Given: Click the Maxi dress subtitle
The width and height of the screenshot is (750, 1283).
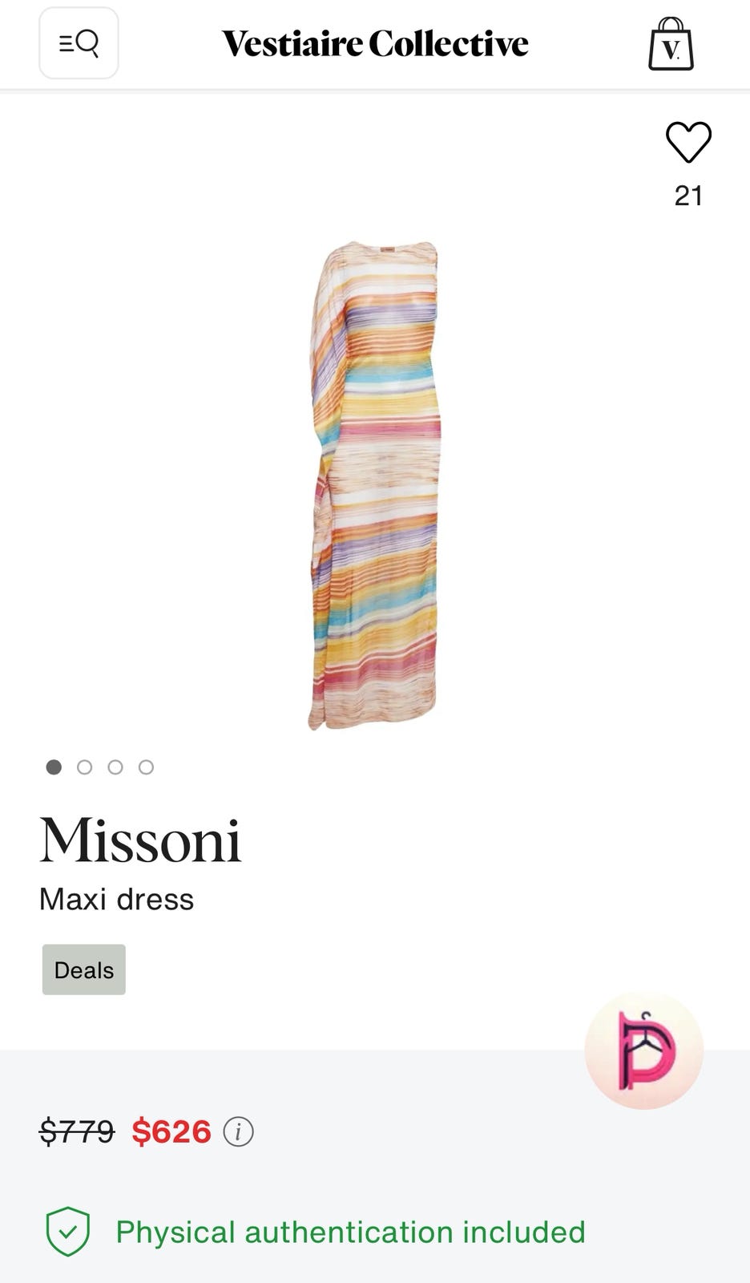Looking at the screenshot, I should [116, 899].
